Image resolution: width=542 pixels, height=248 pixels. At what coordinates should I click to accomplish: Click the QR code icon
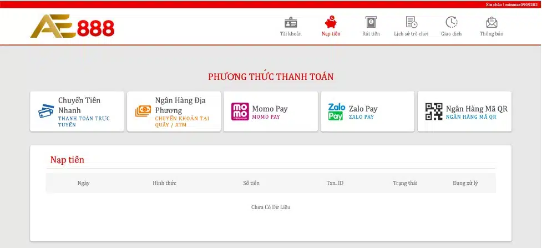click(x=434, y=112)
